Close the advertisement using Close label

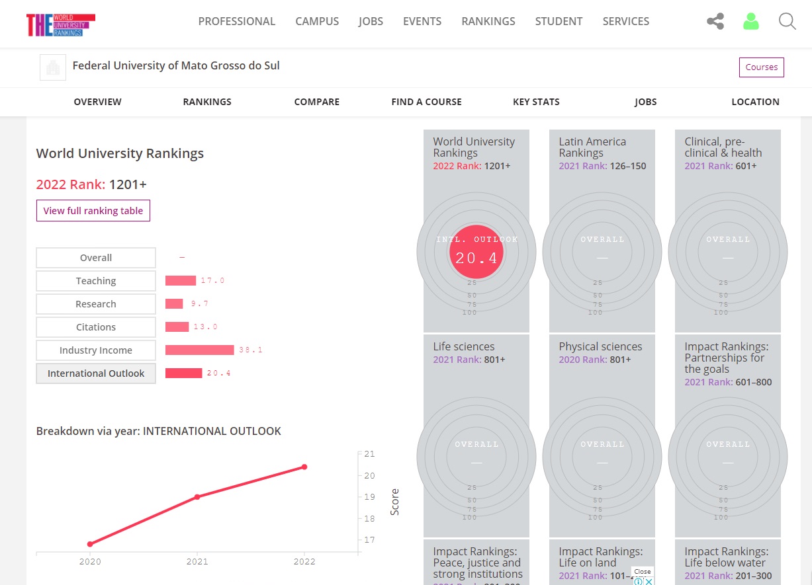coord(642,572)
